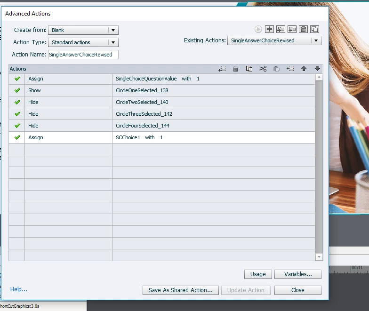Click SingleChoiceQuestionValue with 1 cell

click(x=214, y=79)
